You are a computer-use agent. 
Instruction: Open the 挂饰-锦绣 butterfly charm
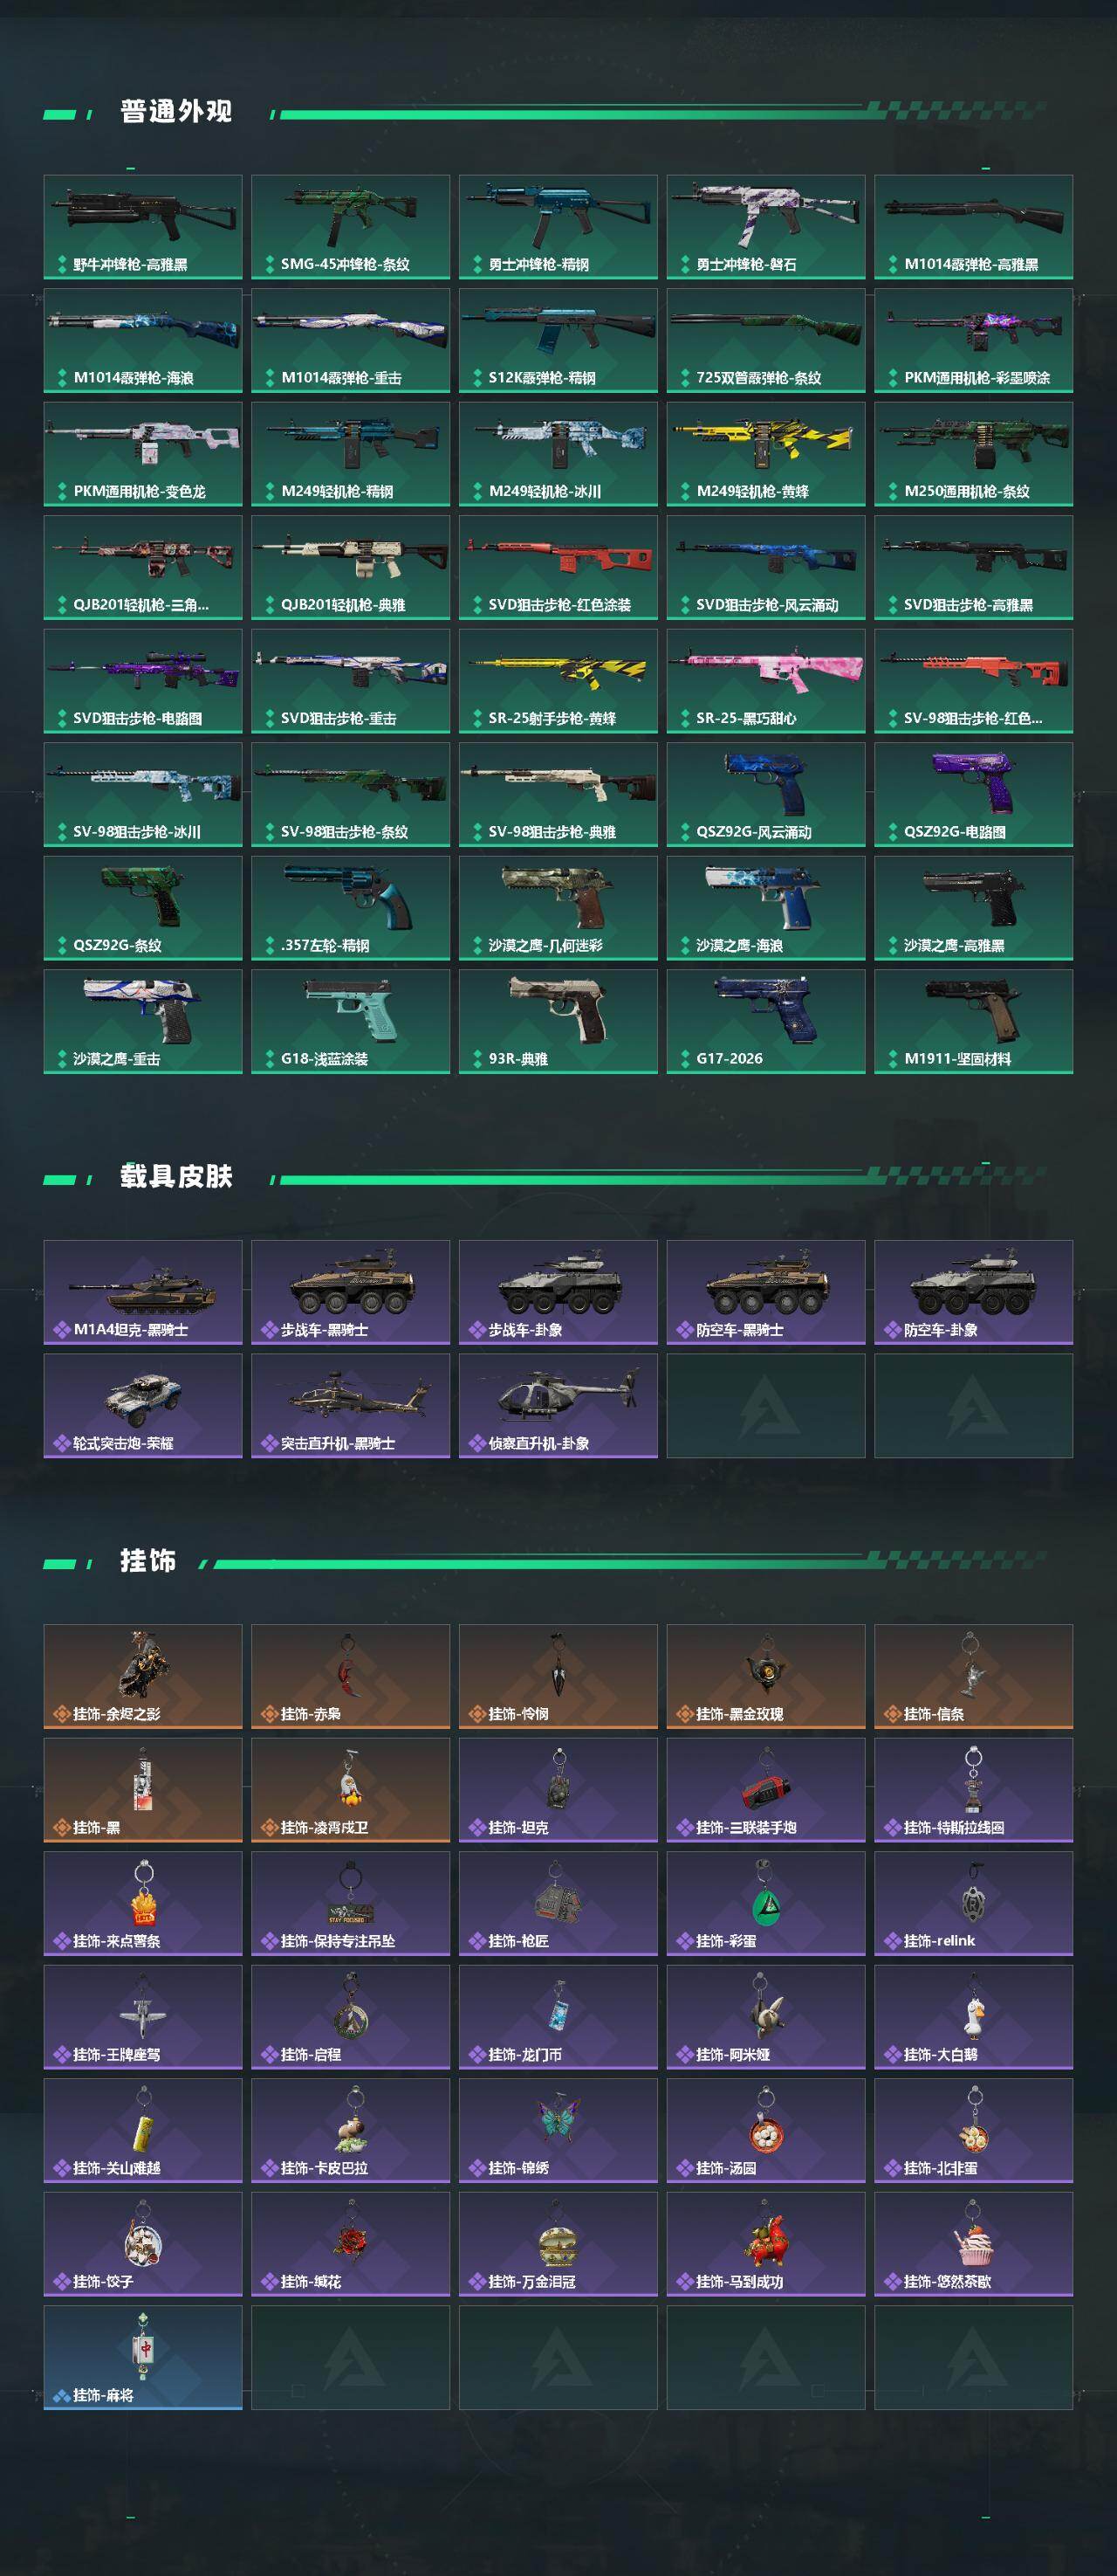click(558, 2130)
